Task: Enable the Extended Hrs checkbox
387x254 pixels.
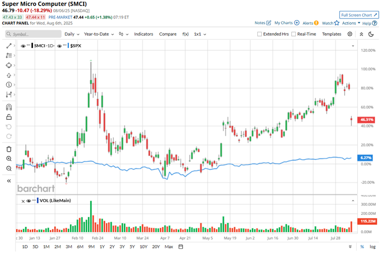Action: tap(259, 34)
